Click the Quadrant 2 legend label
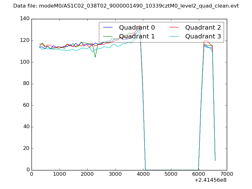Screen dimensions: 252x189 (203, 28)
